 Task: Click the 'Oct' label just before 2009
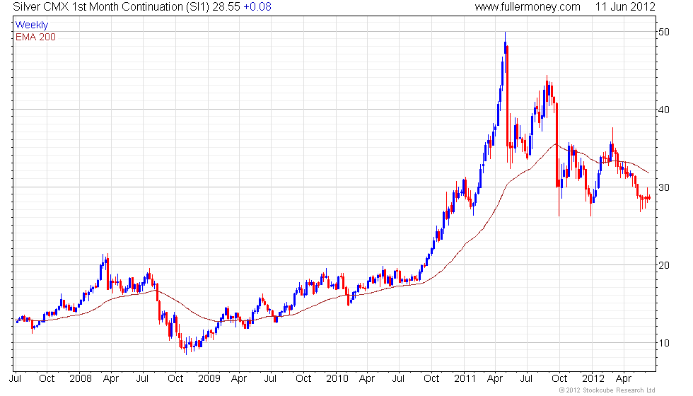coord(175,378)
